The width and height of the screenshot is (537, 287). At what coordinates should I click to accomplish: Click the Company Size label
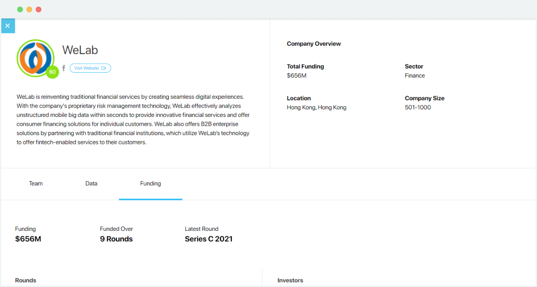point(425,98)
